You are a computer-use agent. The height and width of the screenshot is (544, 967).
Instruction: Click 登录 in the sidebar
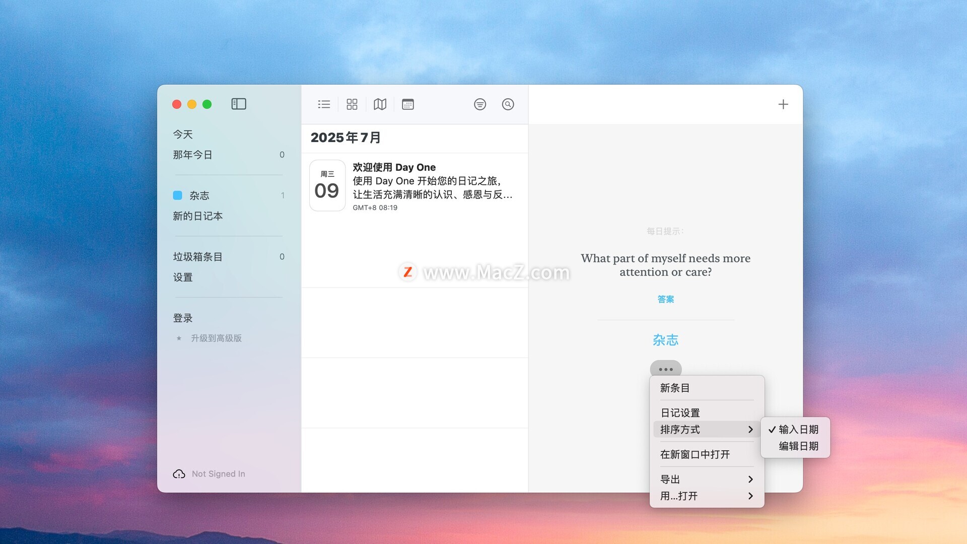(x=183, y=318)
